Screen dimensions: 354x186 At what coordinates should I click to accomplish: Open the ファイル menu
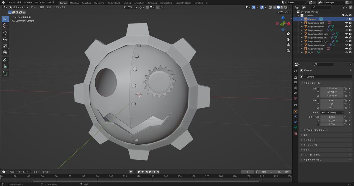tap(10, 2)
